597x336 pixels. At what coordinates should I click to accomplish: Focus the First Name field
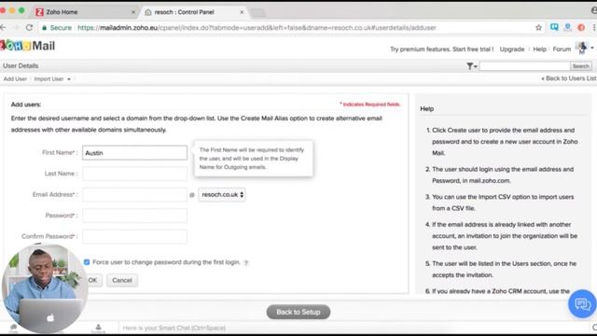click(134, 153)
